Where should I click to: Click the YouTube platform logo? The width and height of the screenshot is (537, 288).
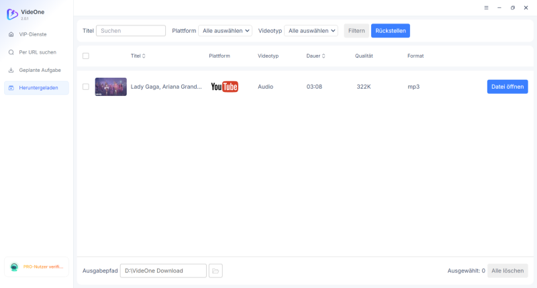[x=224, y=87]
